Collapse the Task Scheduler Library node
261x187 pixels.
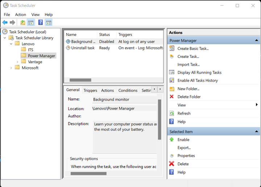[5, 38]
